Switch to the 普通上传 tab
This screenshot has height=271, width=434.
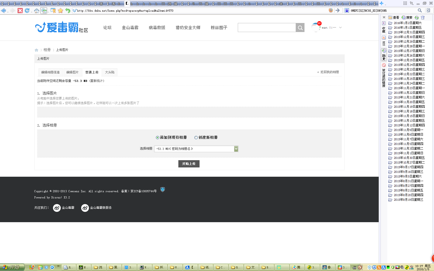[x=92, y=72]
